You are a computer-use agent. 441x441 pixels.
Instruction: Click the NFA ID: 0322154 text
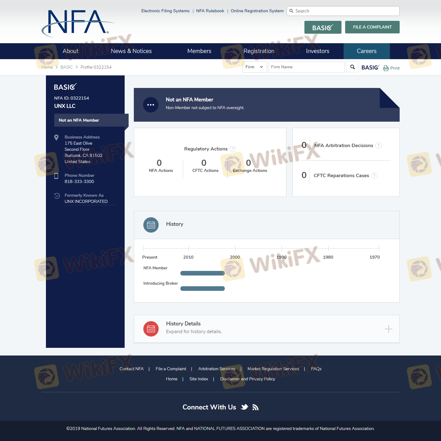point(72,98)
